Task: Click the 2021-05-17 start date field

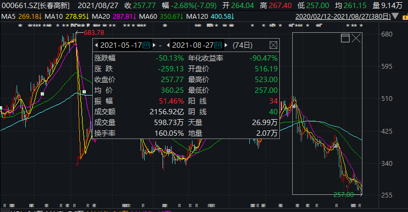Action: pyautogui.click(x=121, y=45)
